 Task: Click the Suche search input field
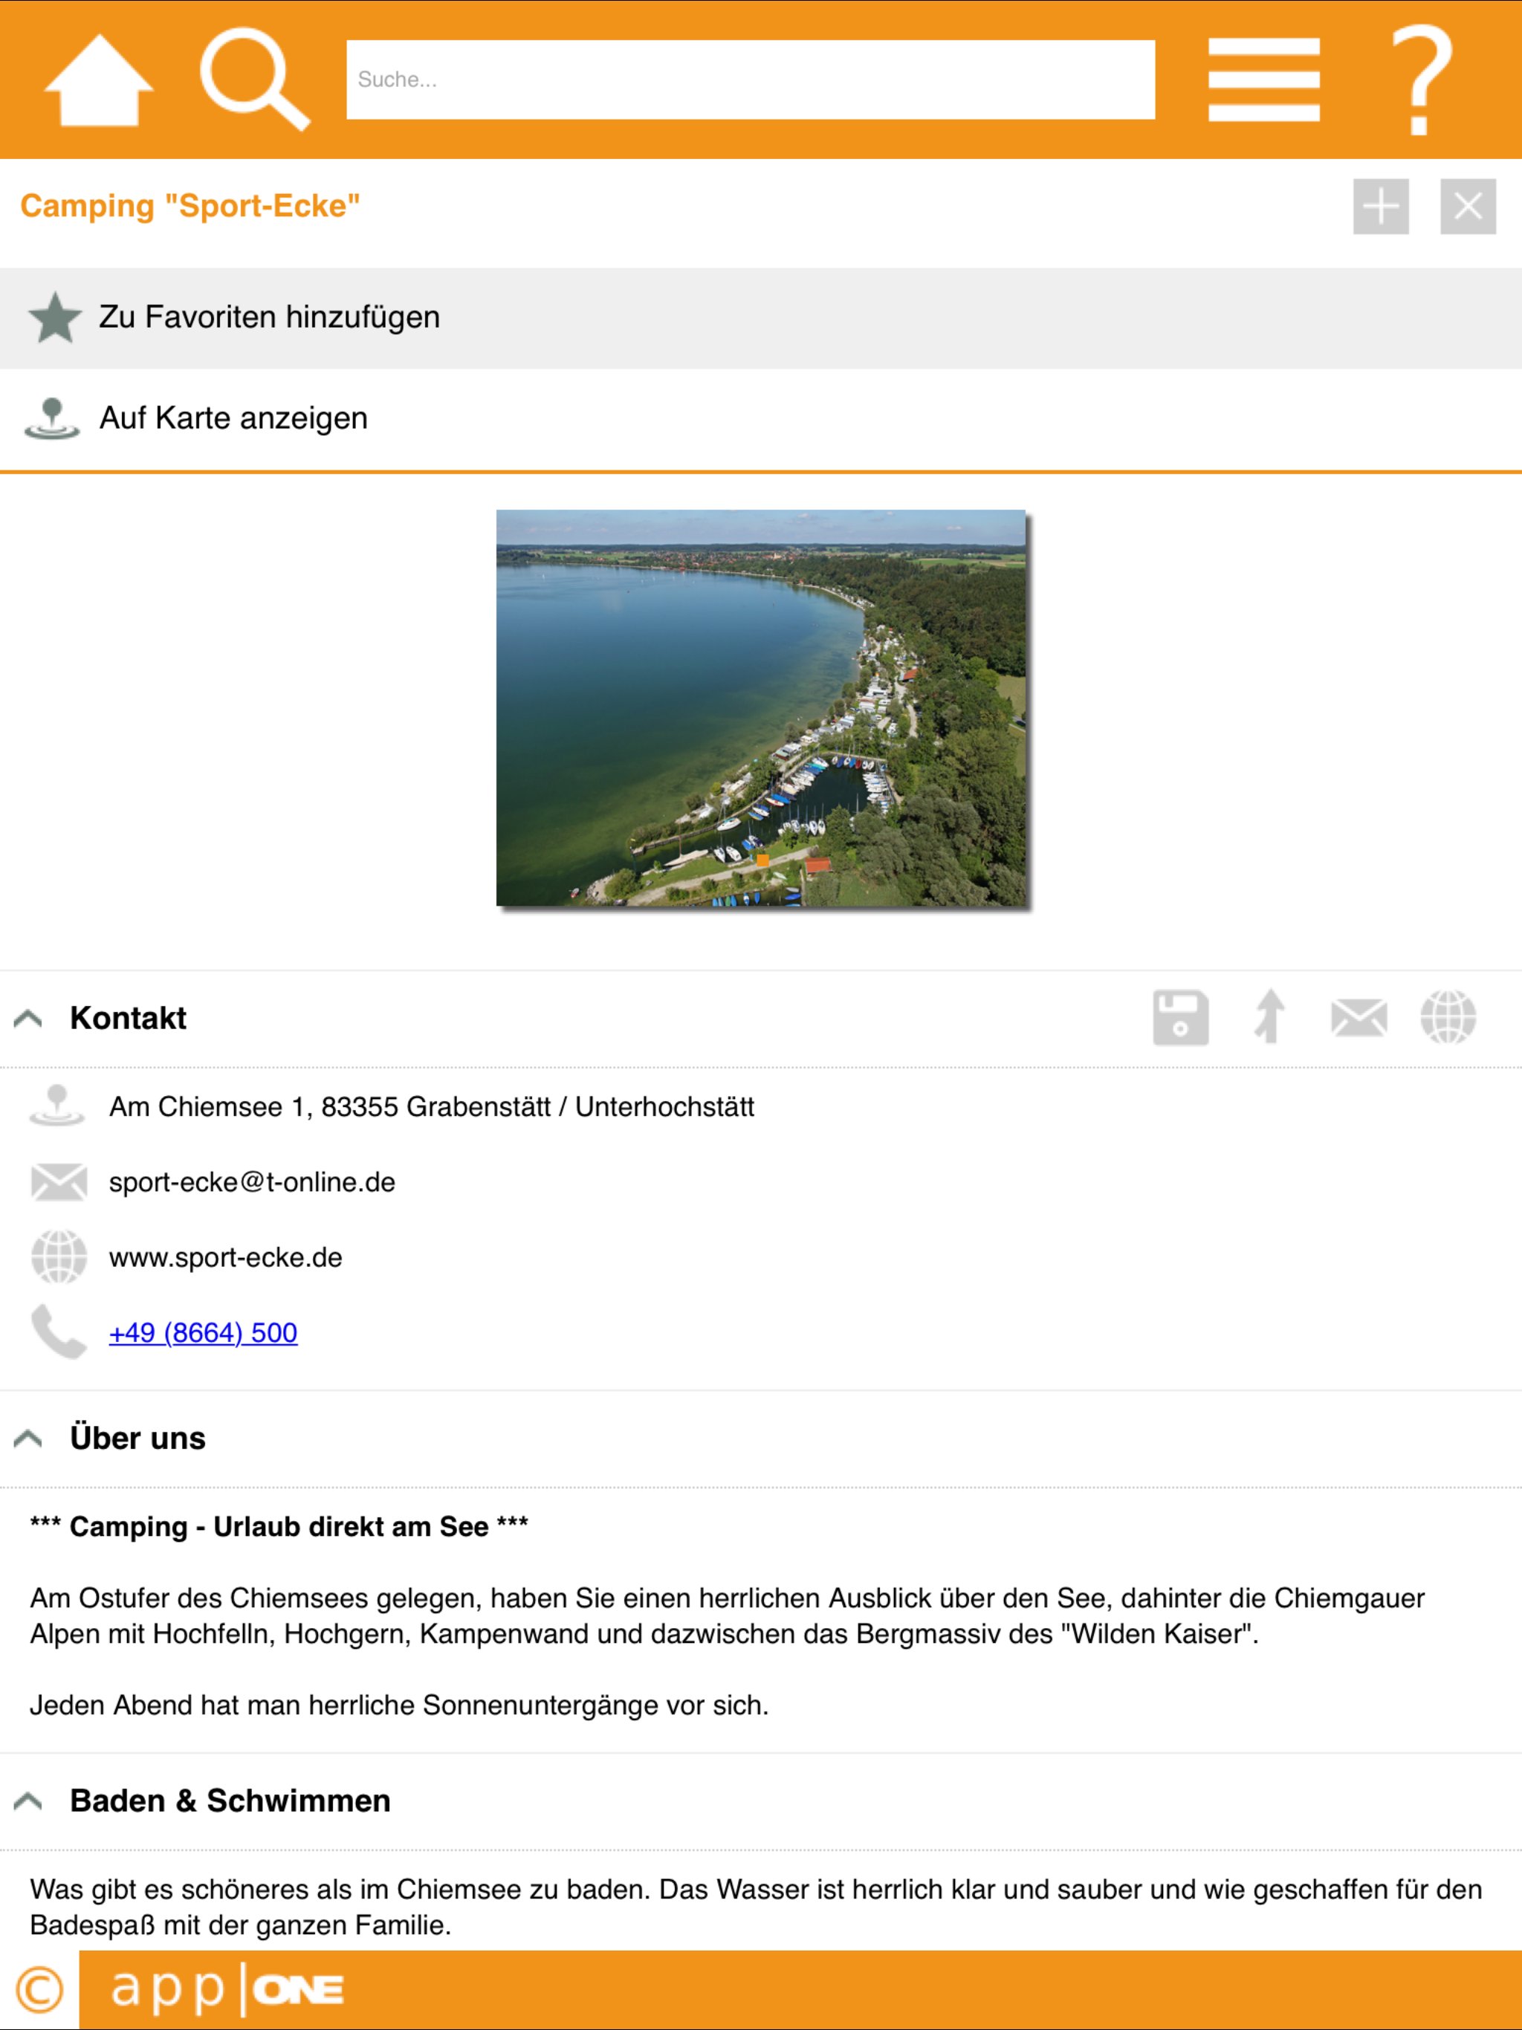coord(750,80)
